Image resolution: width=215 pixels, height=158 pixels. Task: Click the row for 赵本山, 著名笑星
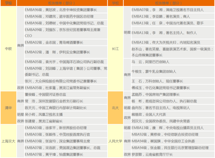173,52
